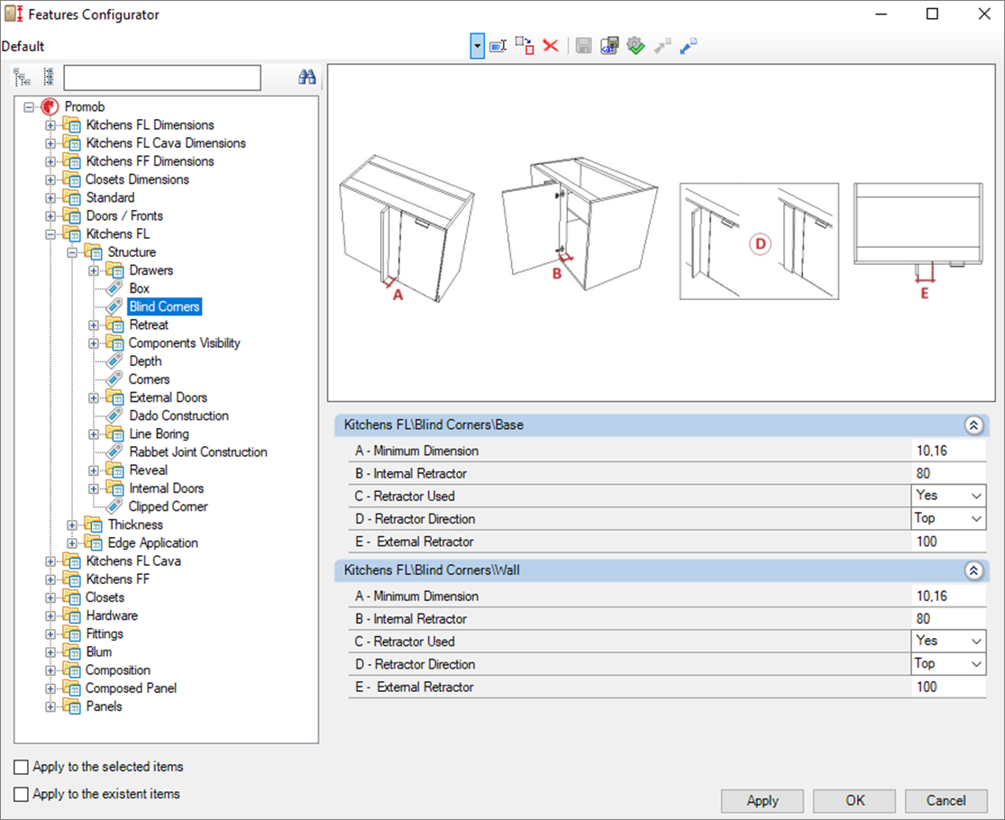Expand the Hardware node
The height and width of the screenshot is (820, 1005).
click(x=50, y=615)
